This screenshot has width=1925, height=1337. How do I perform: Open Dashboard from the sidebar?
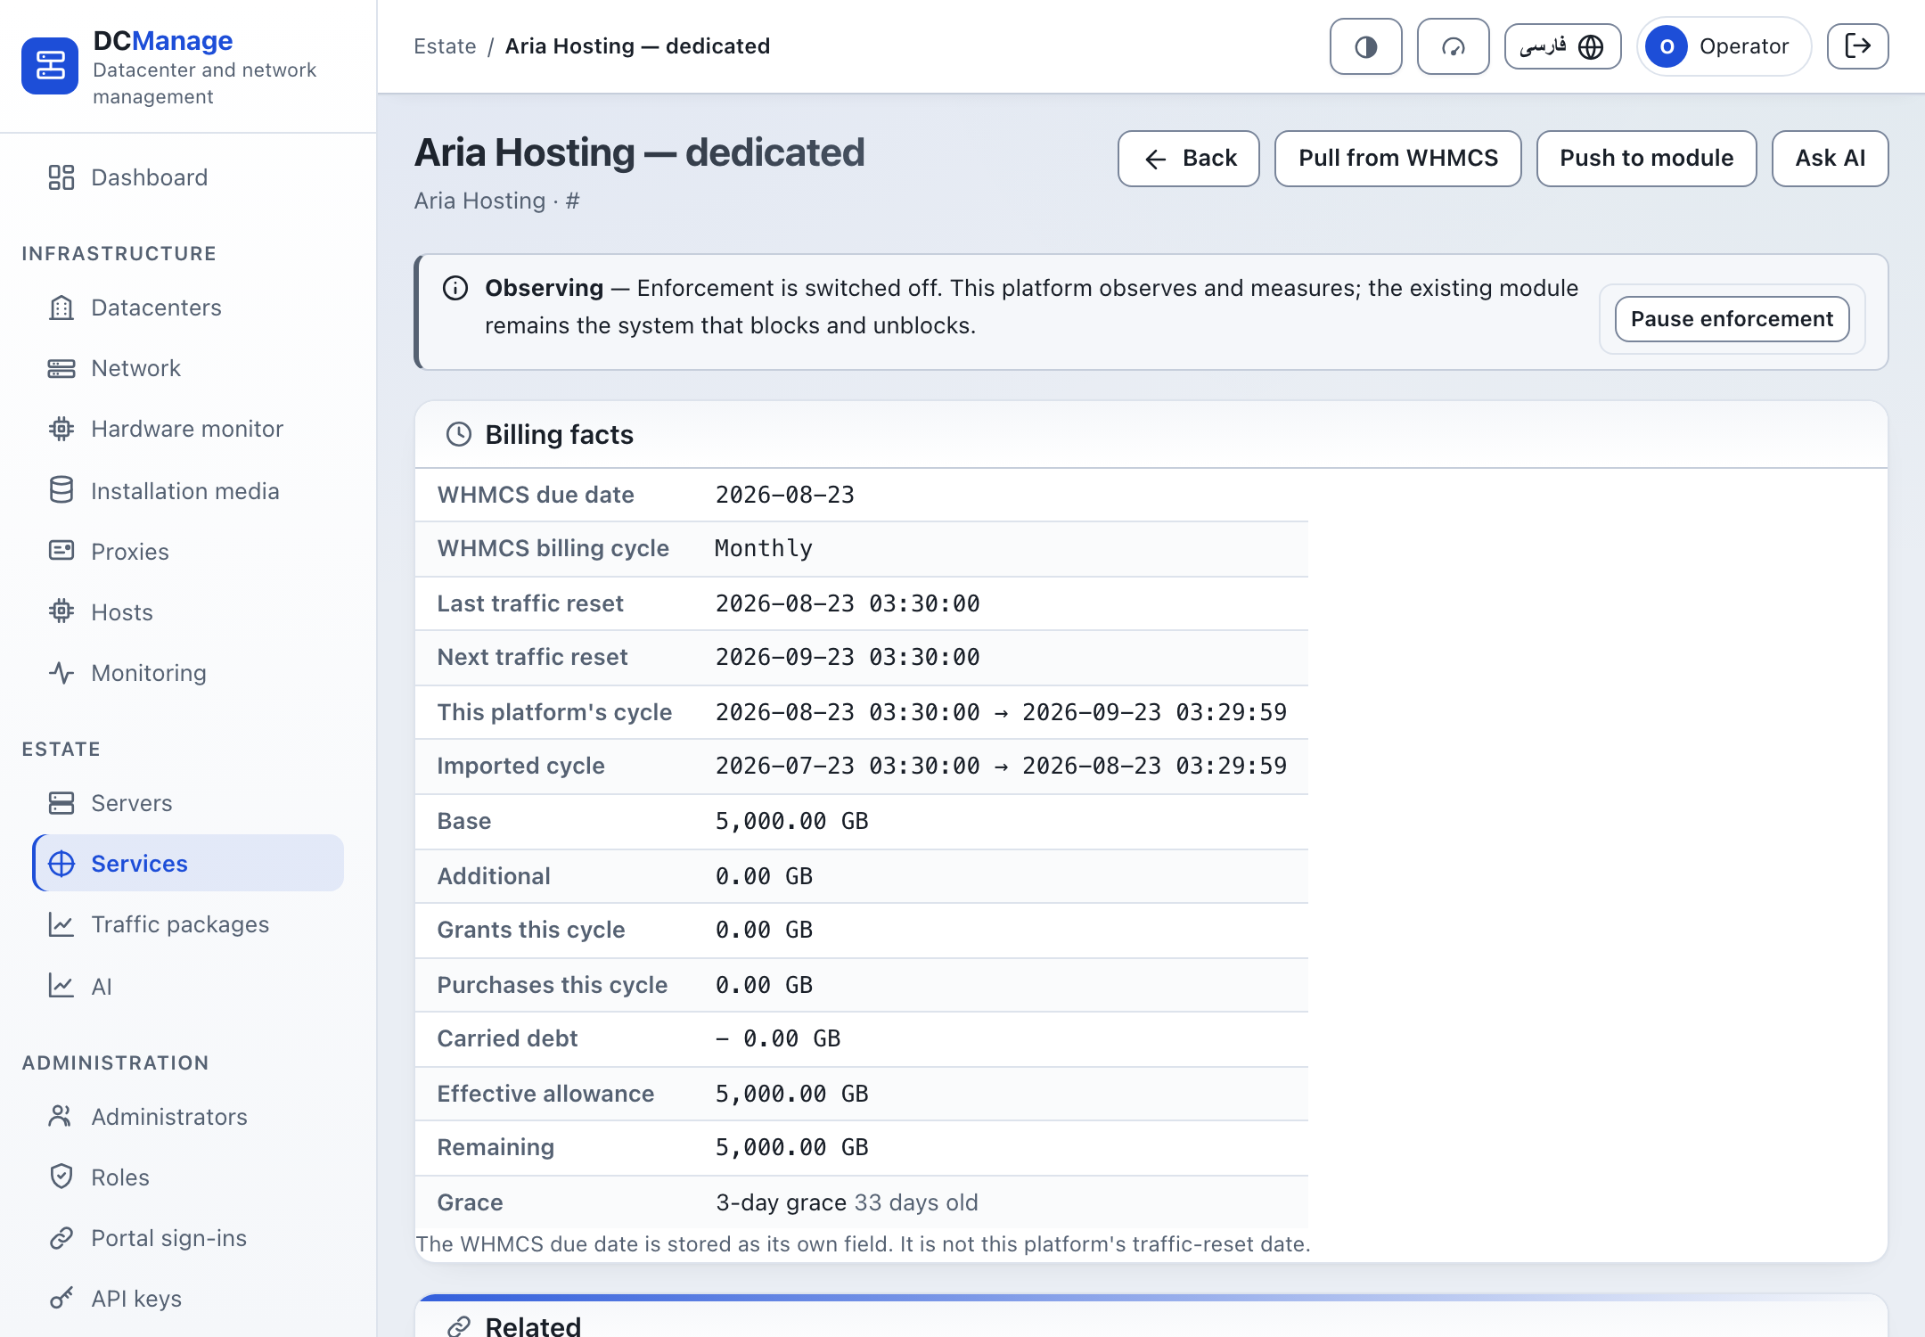pos(188,177)
